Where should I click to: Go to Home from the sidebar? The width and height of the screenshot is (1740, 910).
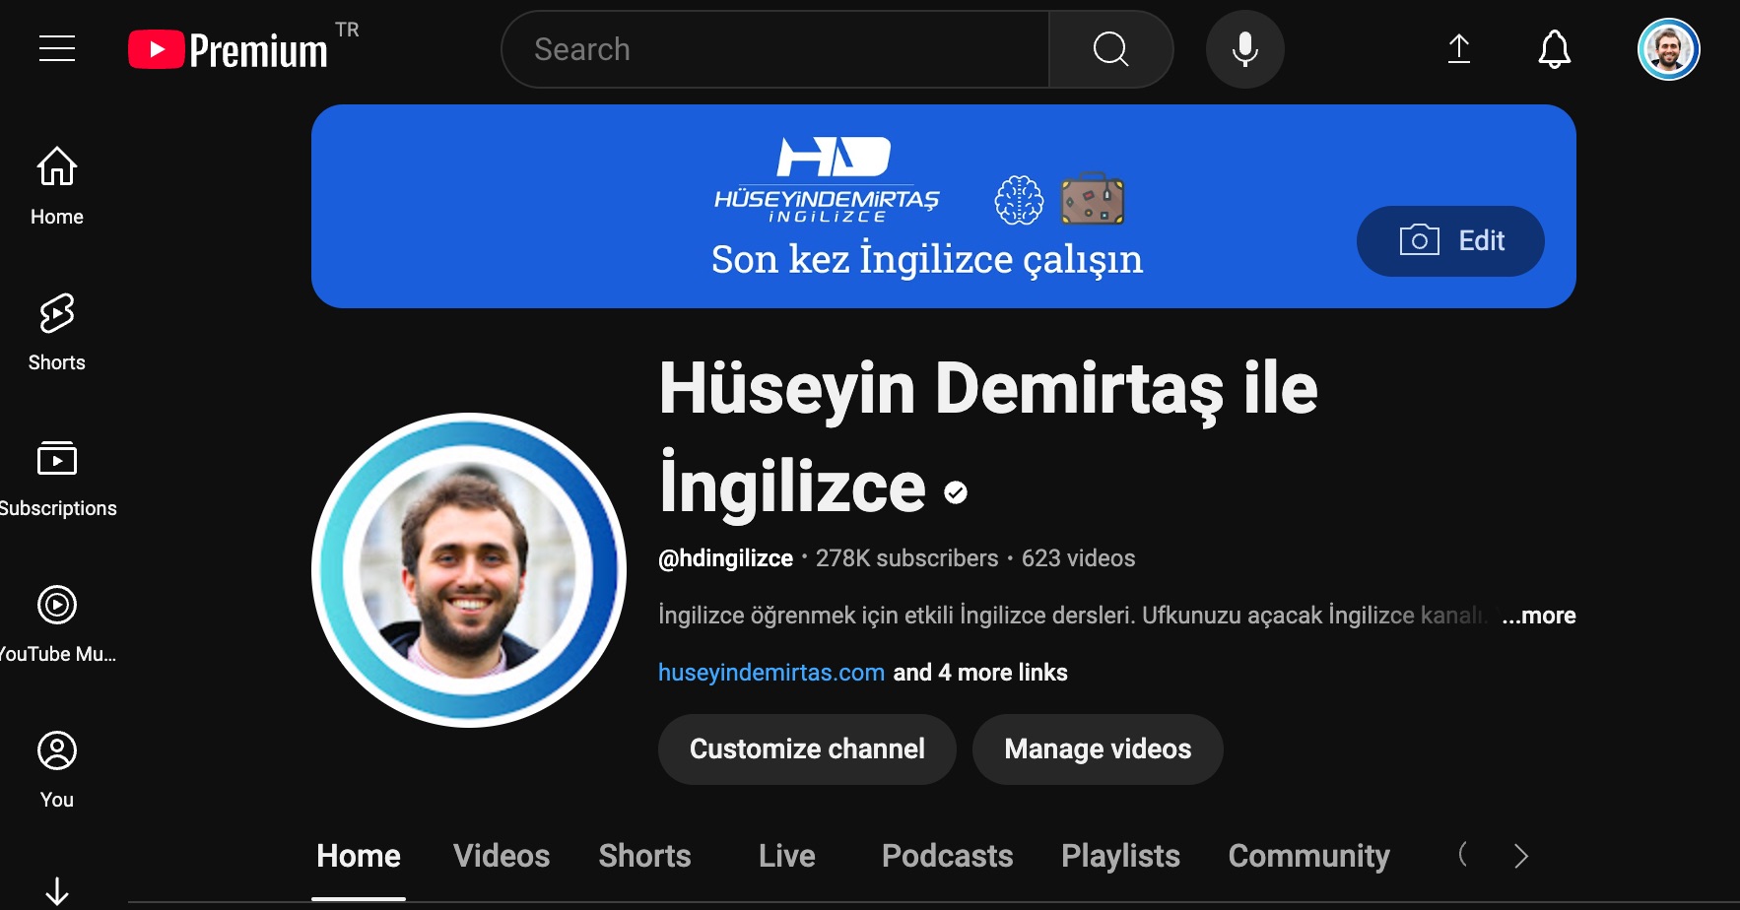click(x=56, y=185)
